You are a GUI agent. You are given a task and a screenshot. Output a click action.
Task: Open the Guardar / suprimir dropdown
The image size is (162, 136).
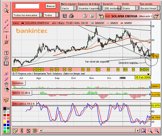pyautogui.click(x=89, y=8)
